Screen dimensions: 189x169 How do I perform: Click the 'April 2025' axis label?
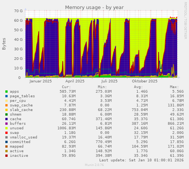pos(75,81)
